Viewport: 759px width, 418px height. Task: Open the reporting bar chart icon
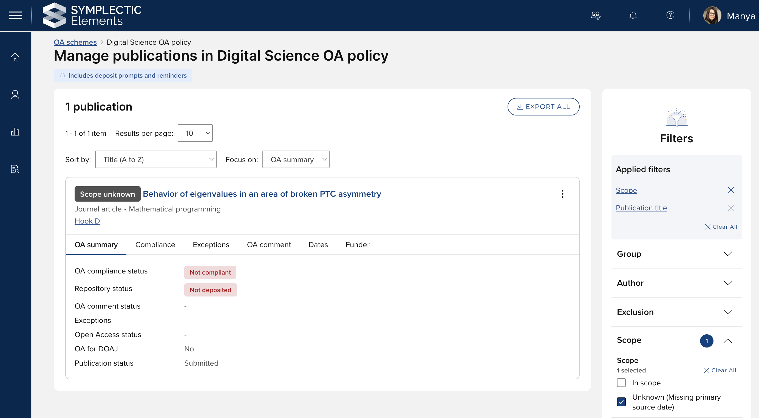15,132
